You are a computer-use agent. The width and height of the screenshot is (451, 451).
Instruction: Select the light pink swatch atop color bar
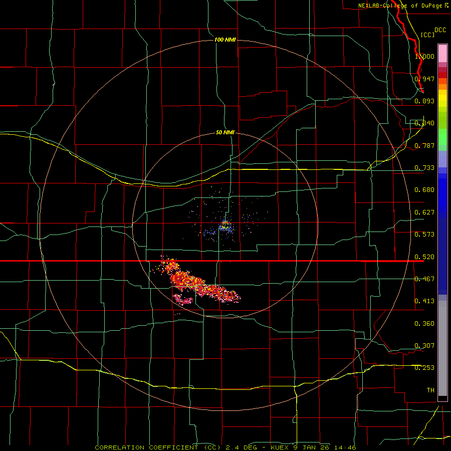(442, 53)
